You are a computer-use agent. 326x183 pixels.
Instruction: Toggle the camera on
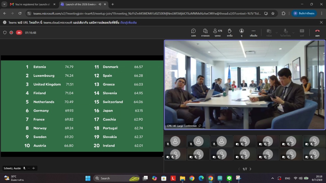[x=269, y=33]
